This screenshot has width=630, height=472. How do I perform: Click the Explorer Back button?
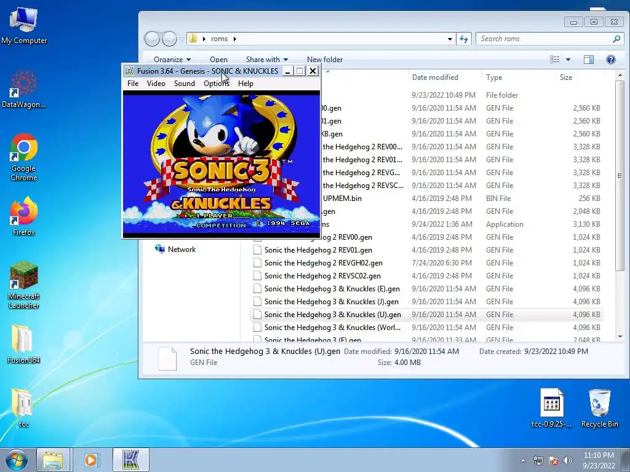(152, 39)
